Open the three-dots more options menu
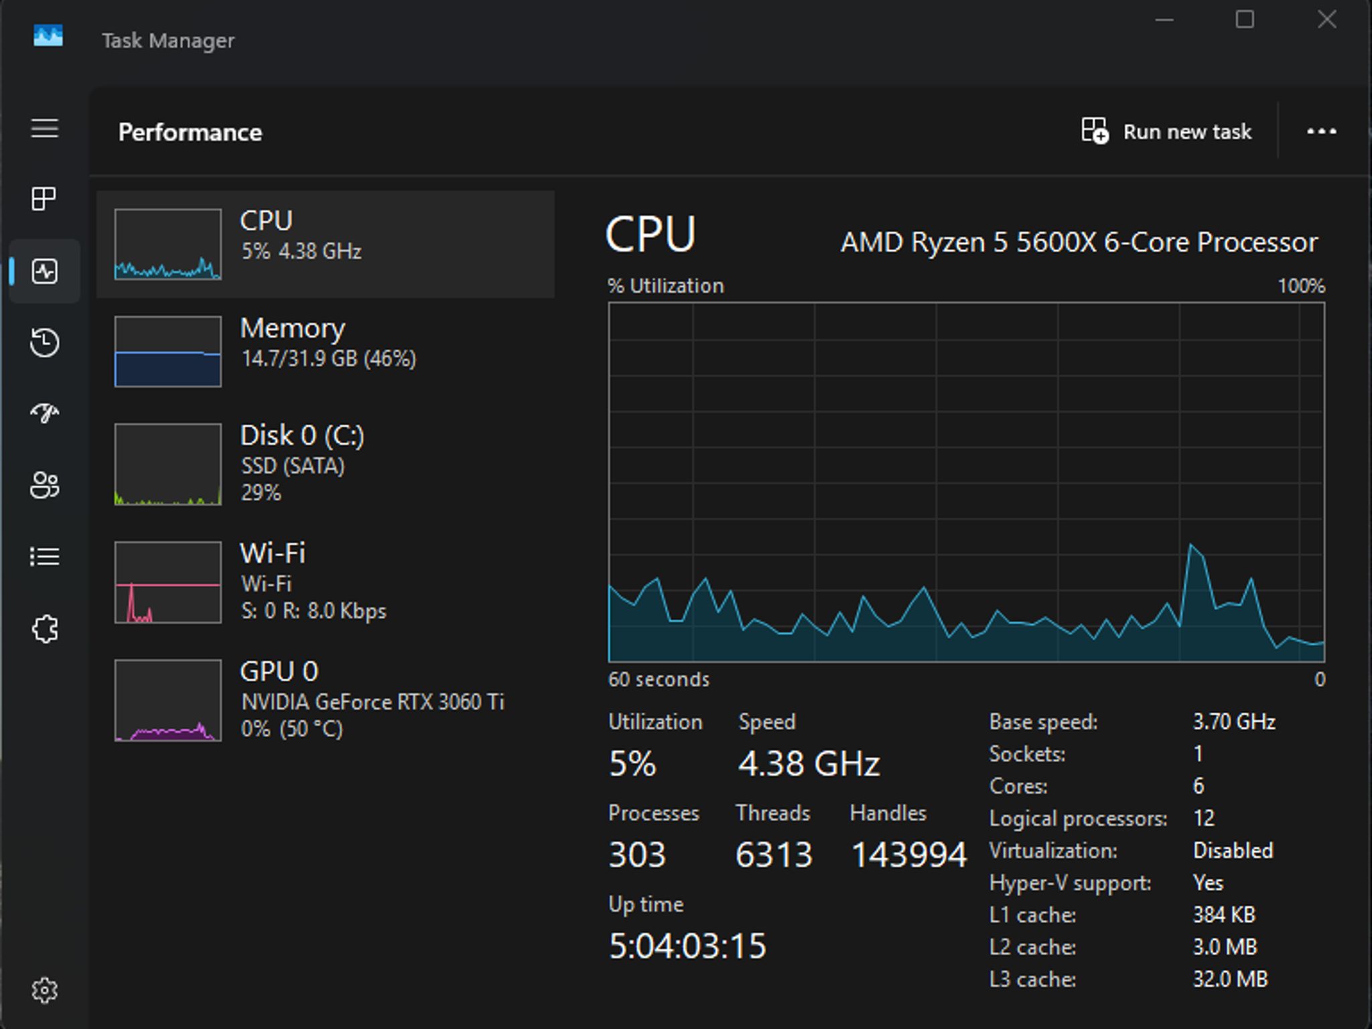The width and height of the screenshot is (1372, 1029). click(x=1322, y=131)
